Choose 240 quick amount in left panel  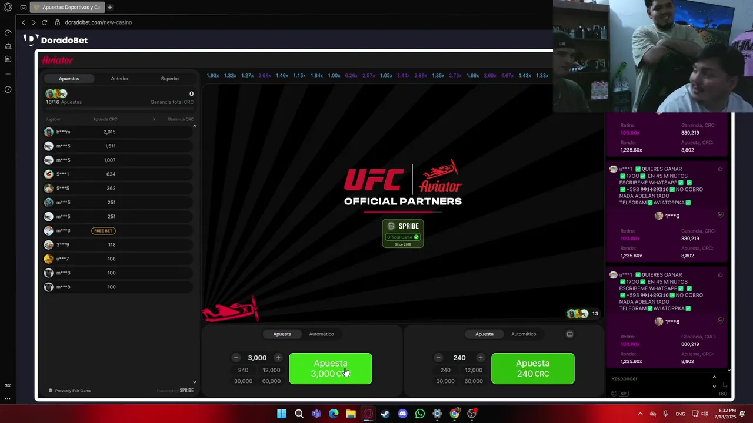coord(243,370)
